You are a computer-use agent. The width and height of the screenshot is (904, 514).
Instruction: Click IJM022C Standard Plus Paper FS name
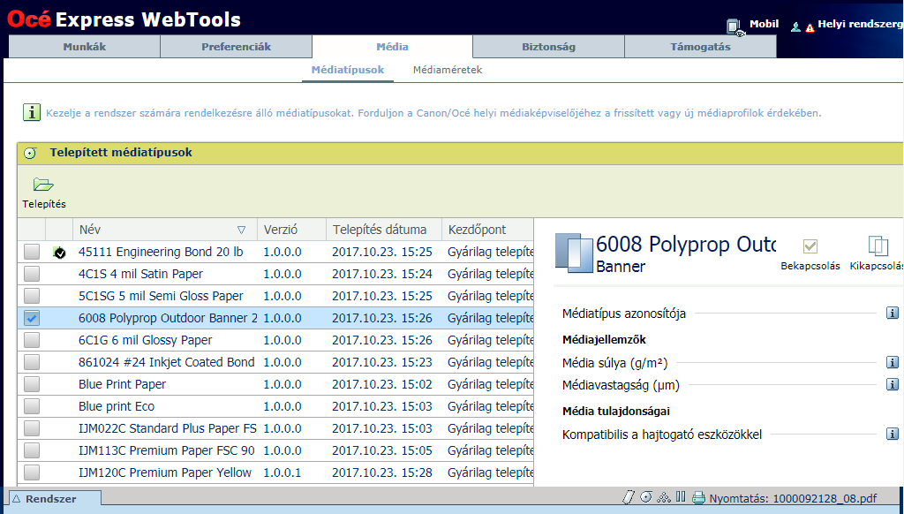click(168, 428)
